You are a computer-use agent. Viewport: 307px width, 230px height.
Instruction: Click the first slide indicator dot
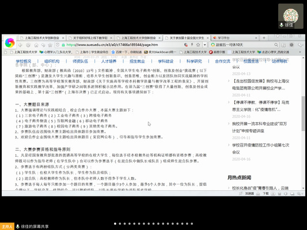115,224
